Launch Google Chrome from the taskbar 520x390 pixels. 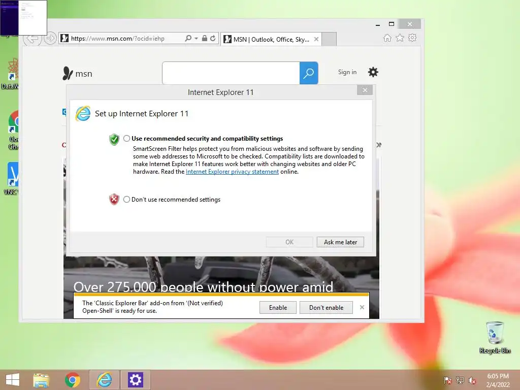(x=72, y=380)
